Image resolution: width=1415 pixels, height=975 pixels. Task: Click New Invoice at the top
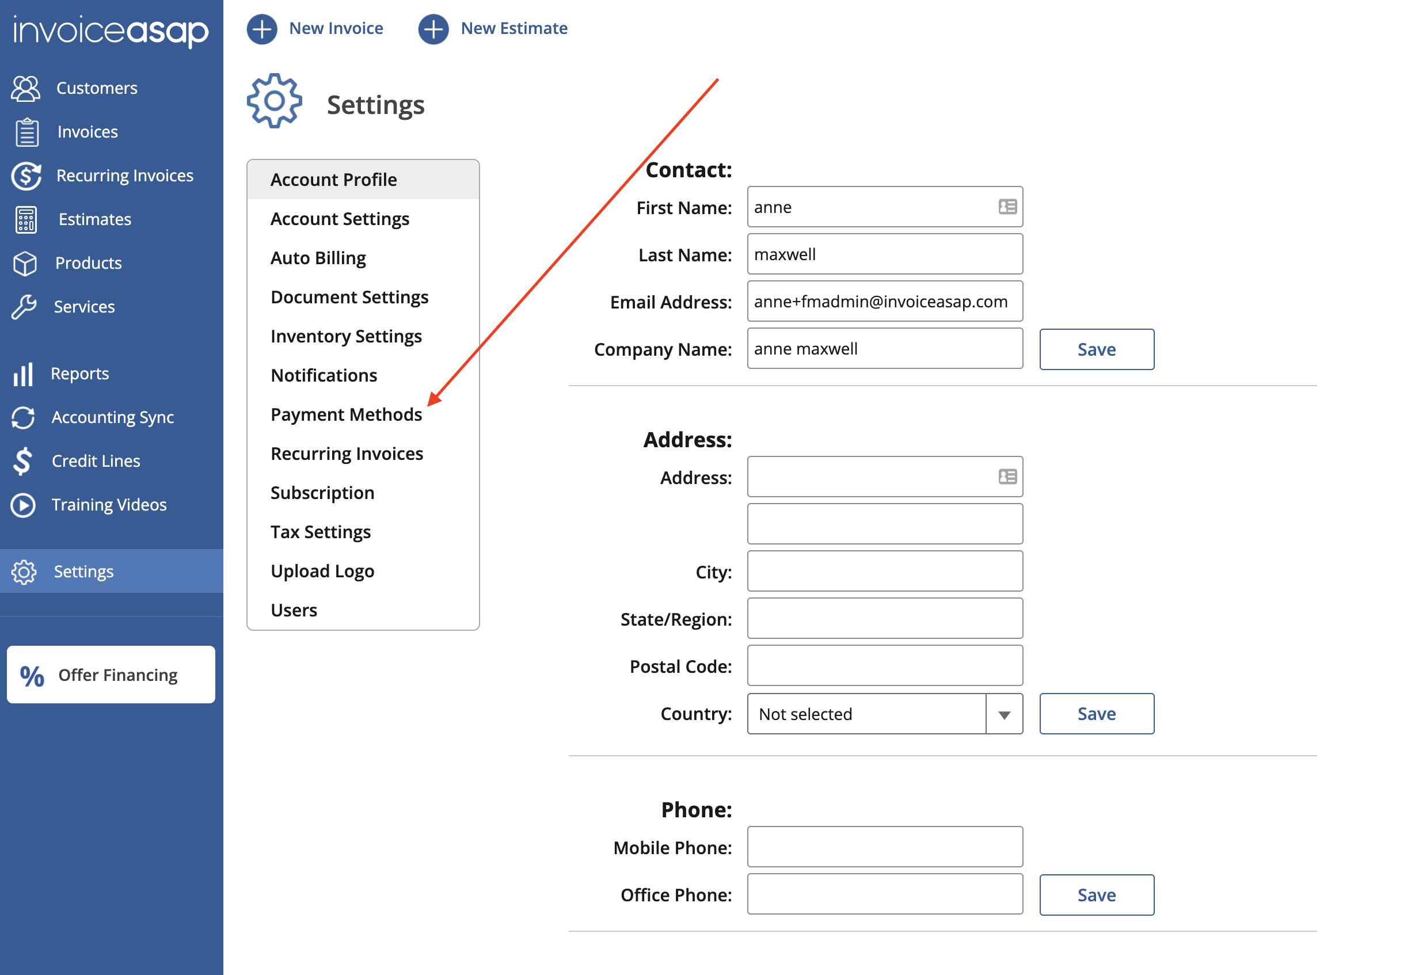pyautogui.click(x=336, y=28)
